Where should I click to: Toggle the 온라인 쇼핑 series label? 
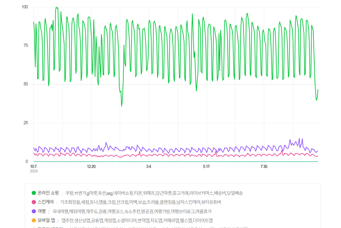point(48,193)
